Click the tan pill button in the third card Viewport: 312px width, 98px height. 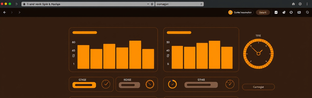tap(201, 85)
